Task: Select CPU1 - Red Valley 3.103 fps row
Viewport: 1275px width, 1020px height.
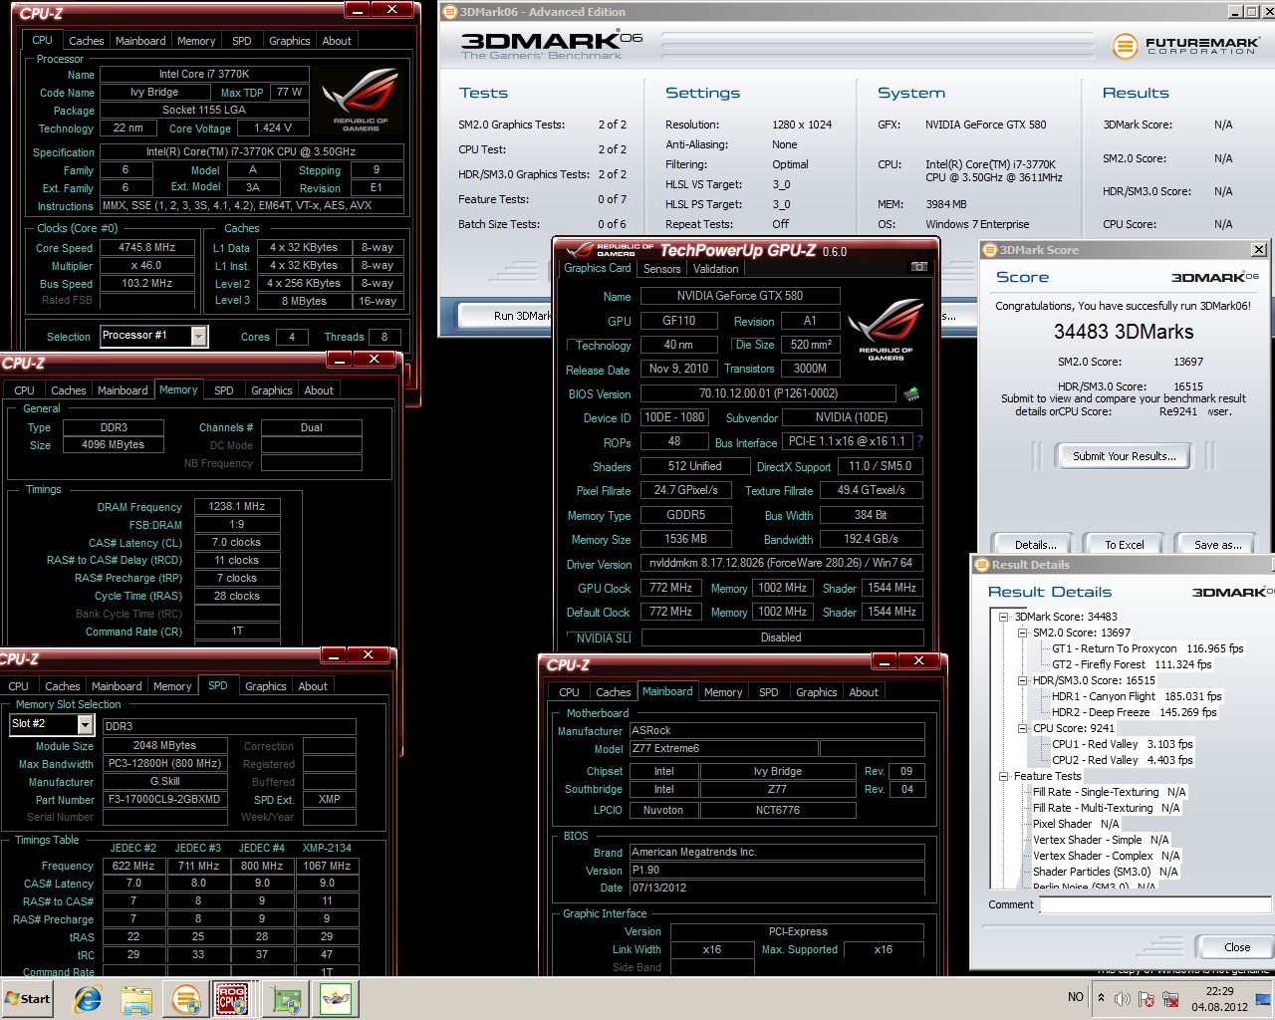Action: (1123, 744)
